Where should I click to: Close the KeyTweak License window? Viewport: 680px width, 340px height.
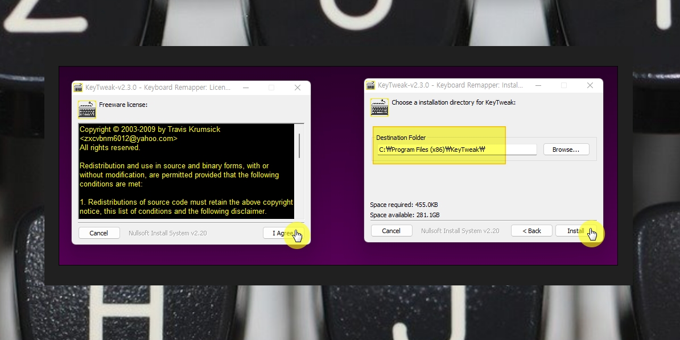(298, 88)
